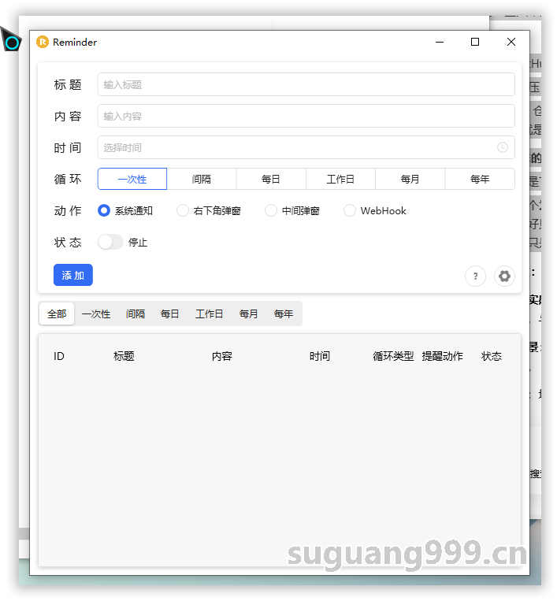Viewport: 557px width, 601px height.
Task: Click the help question mark icon
Action: click(475, 276)
